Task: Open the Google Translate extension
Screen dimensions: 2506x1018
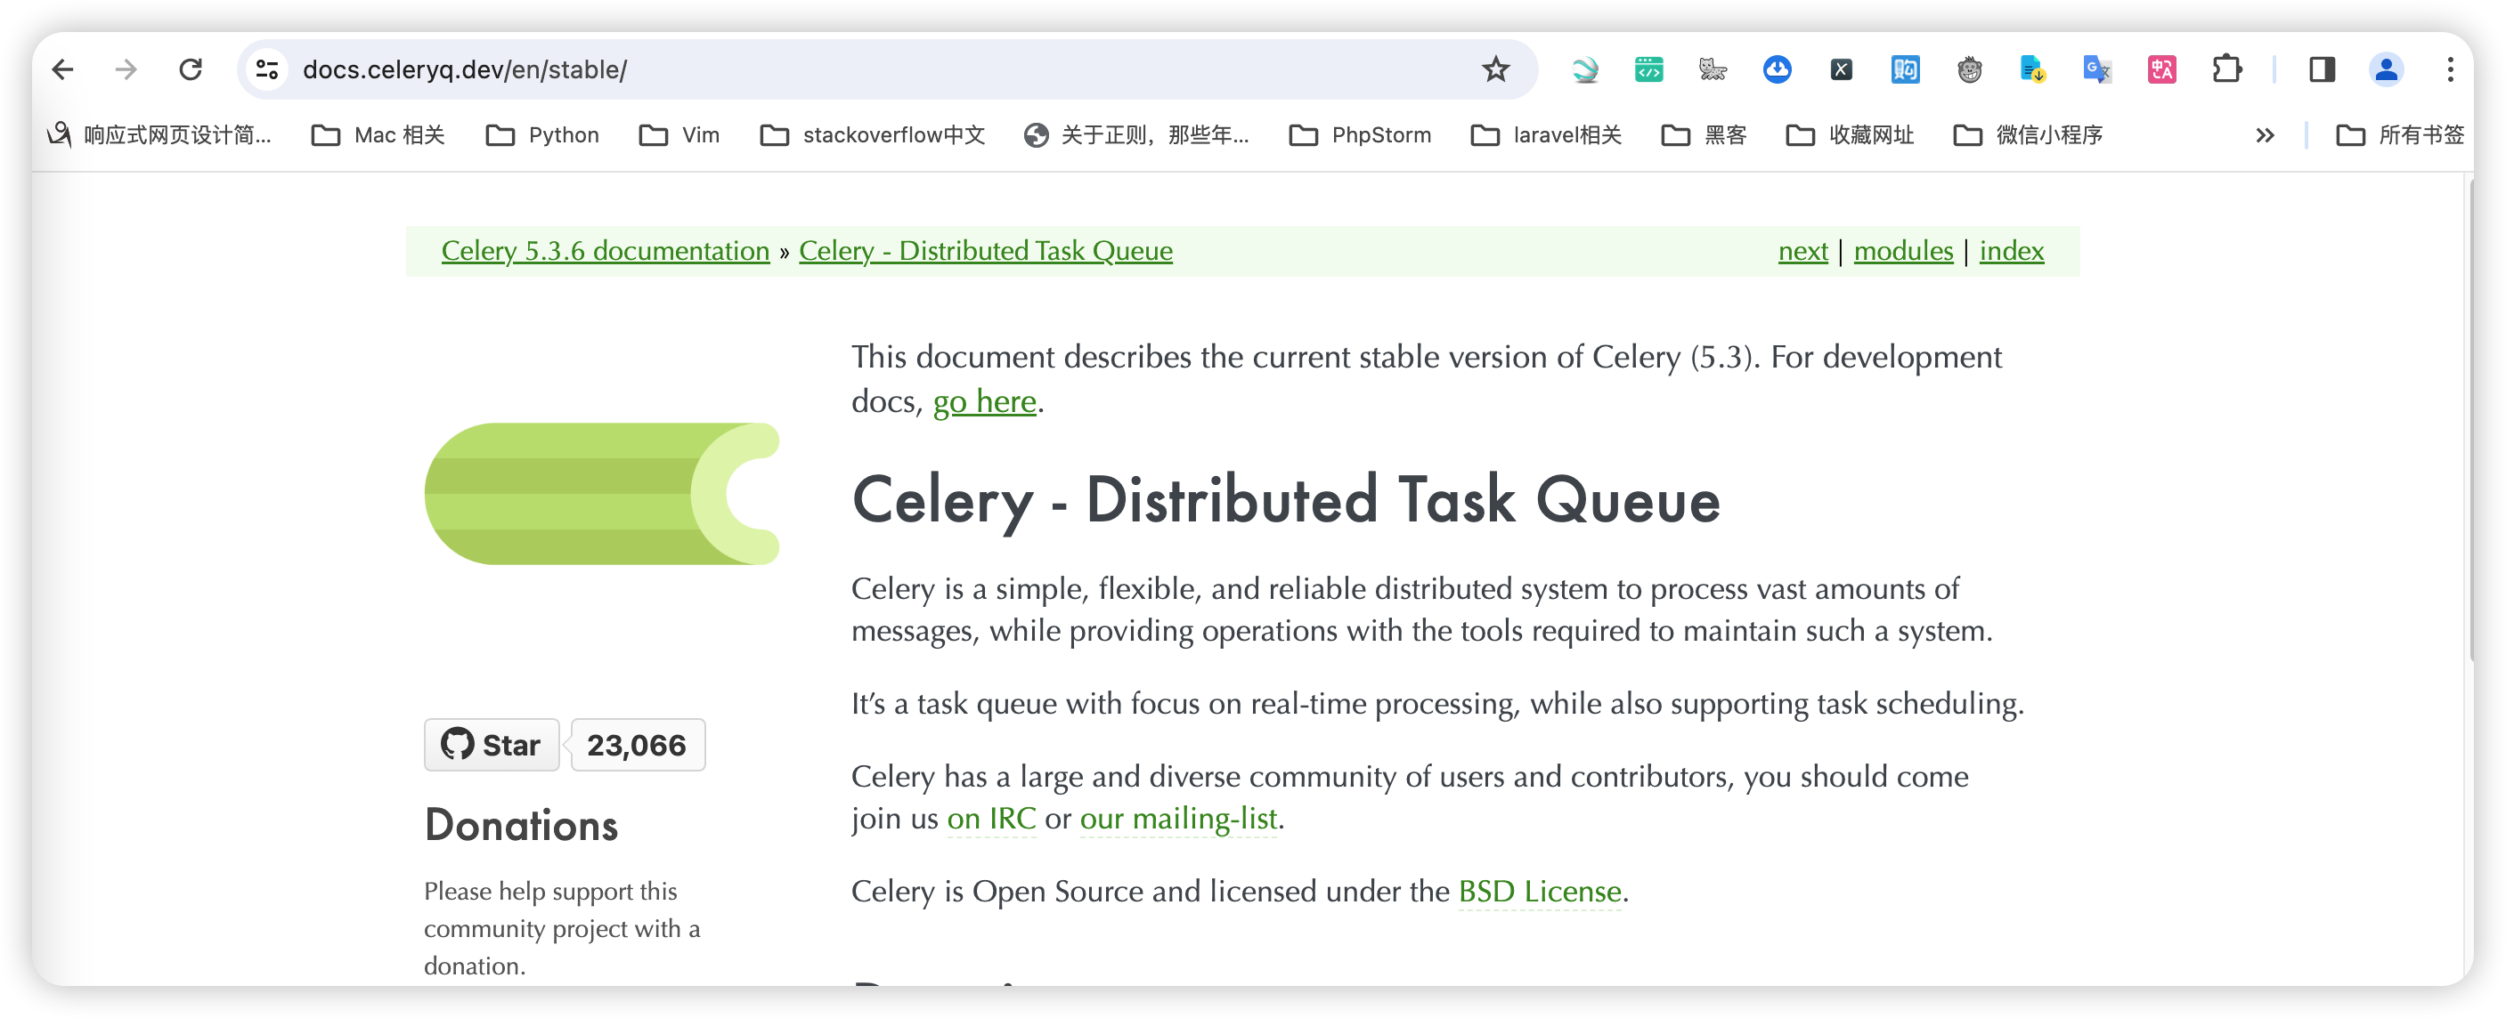Action: pos(2097,69)
